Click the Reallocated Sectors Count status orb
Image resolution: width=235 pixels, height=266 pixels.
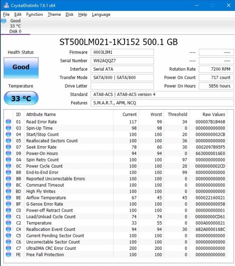pyautogui.click(x=8, y=141)
